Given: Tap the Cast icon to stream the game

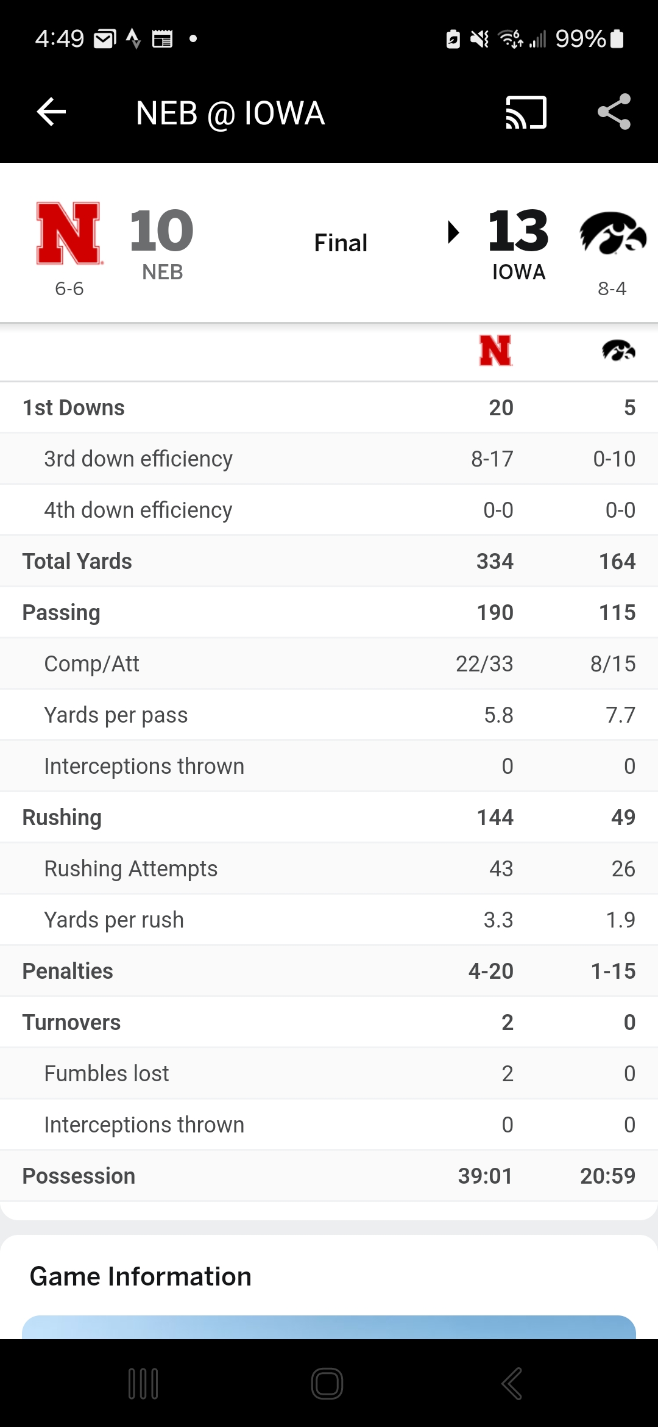Looking at the screenshot, I should pos(525,112).
